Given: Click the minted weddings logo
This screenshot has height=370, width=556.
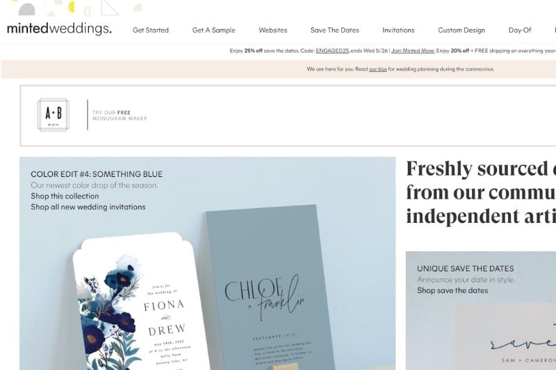Looking at the screenshot, I should (59, 28).
